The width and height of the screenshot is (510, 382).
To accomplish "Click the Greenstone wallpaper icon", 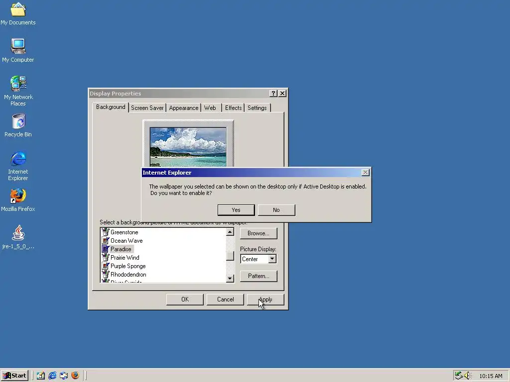I will point(106,232).
